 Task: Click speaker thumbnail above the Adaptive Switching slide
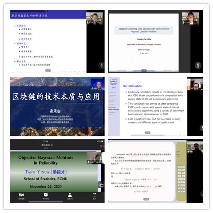190,18
